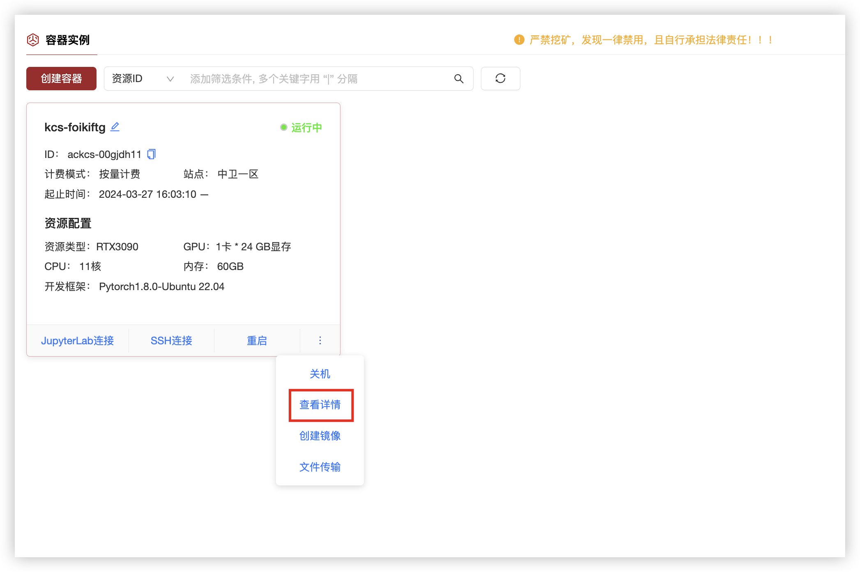Open the more actions ellipsis on container card
This screenshot has height=572, width=860.
pos(320,340)
